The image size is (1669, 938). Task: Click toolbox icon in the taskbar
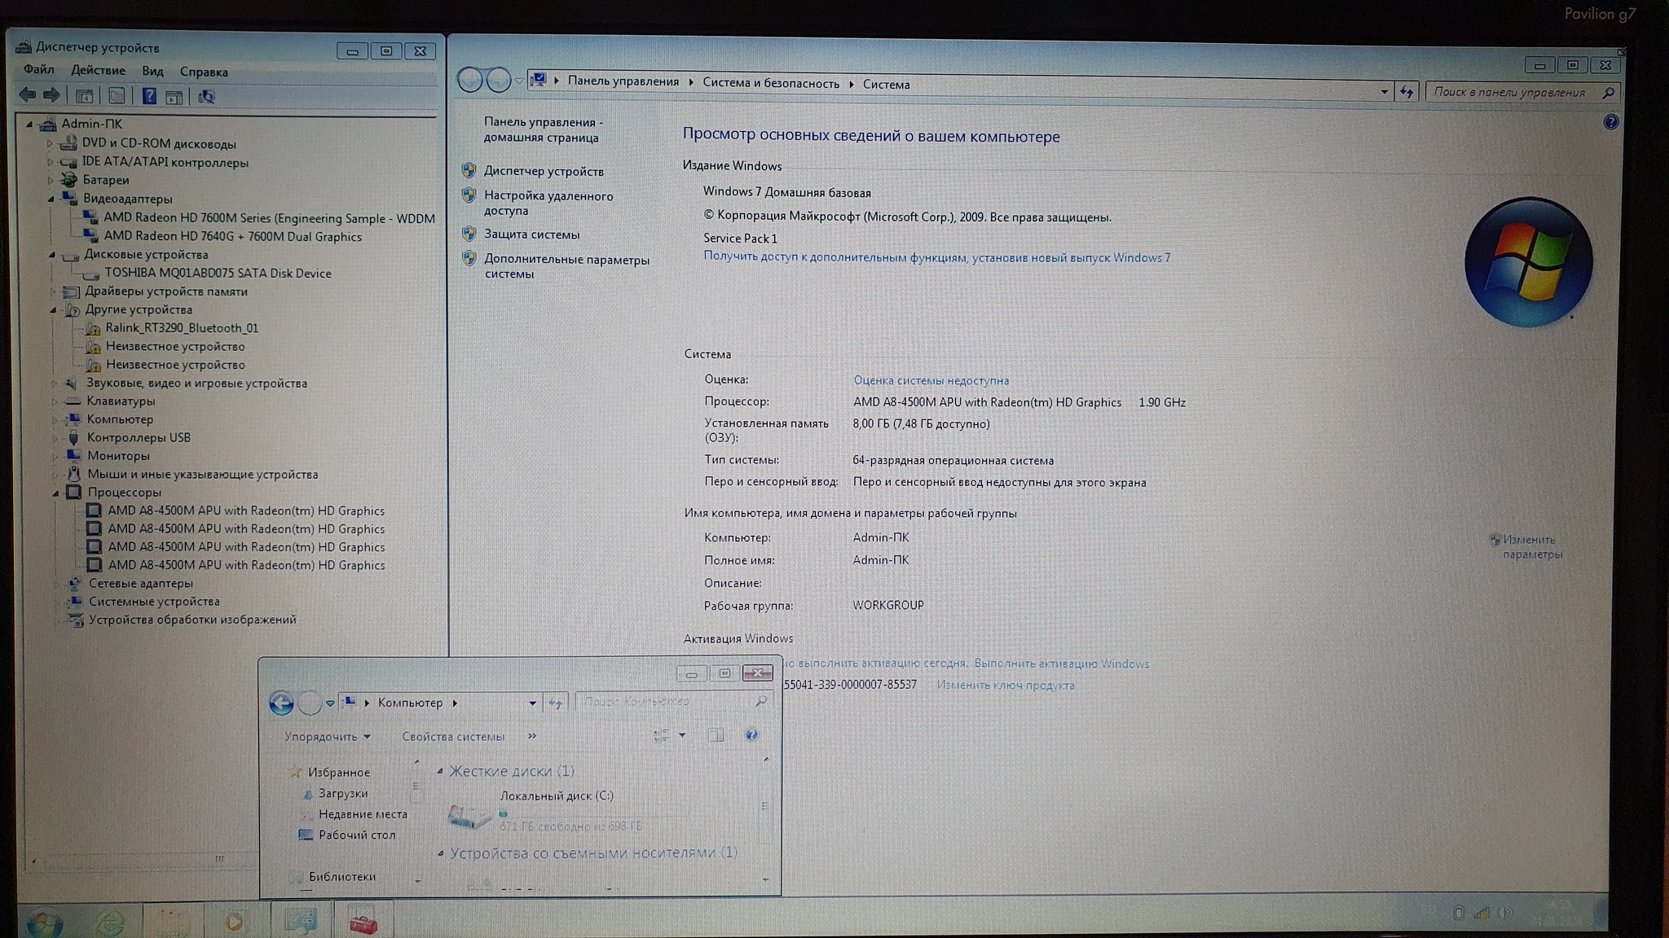click(363, 923)
